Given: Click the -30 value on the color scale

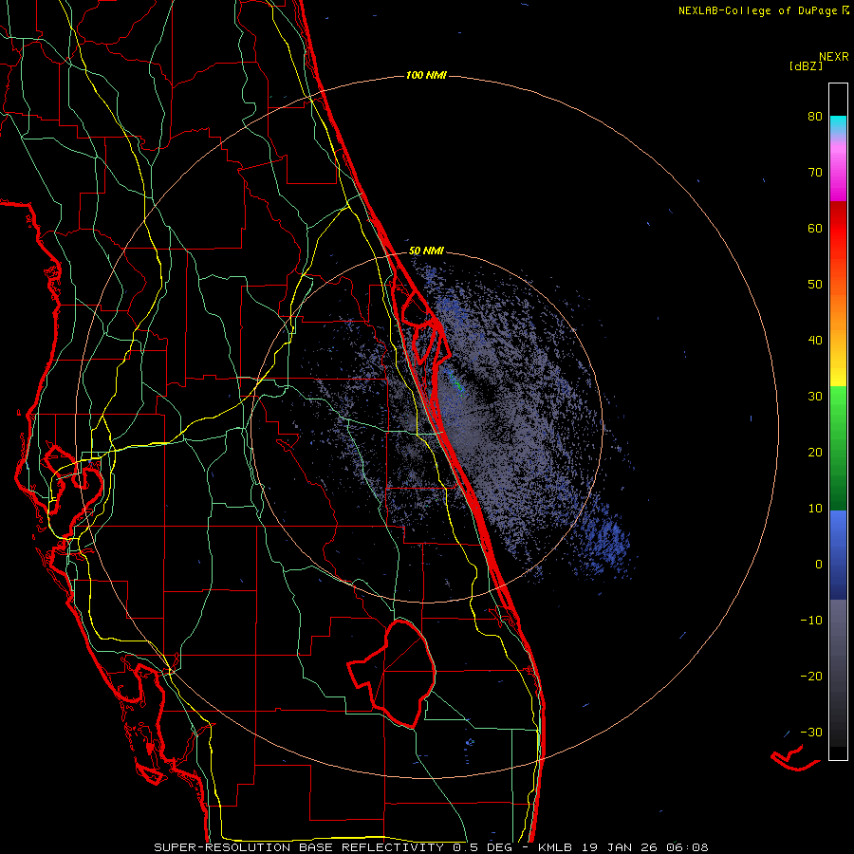Looking at the screenshot, I should pyautogui.click(x=811, y=733).
